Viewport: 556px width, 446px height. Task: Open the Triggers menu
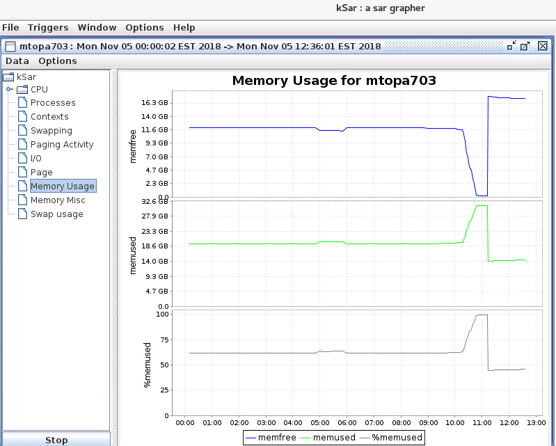tap(48, 28)
